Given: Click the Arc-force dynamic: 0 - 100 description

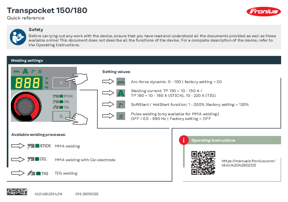Looking at the screenshot, I should (x=176, y=82).
